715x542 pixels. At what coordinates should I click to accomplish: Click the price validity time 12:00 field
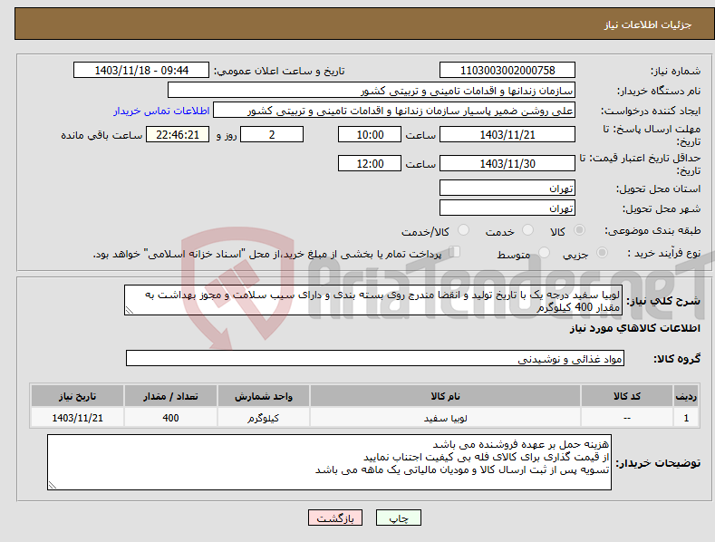370,163
